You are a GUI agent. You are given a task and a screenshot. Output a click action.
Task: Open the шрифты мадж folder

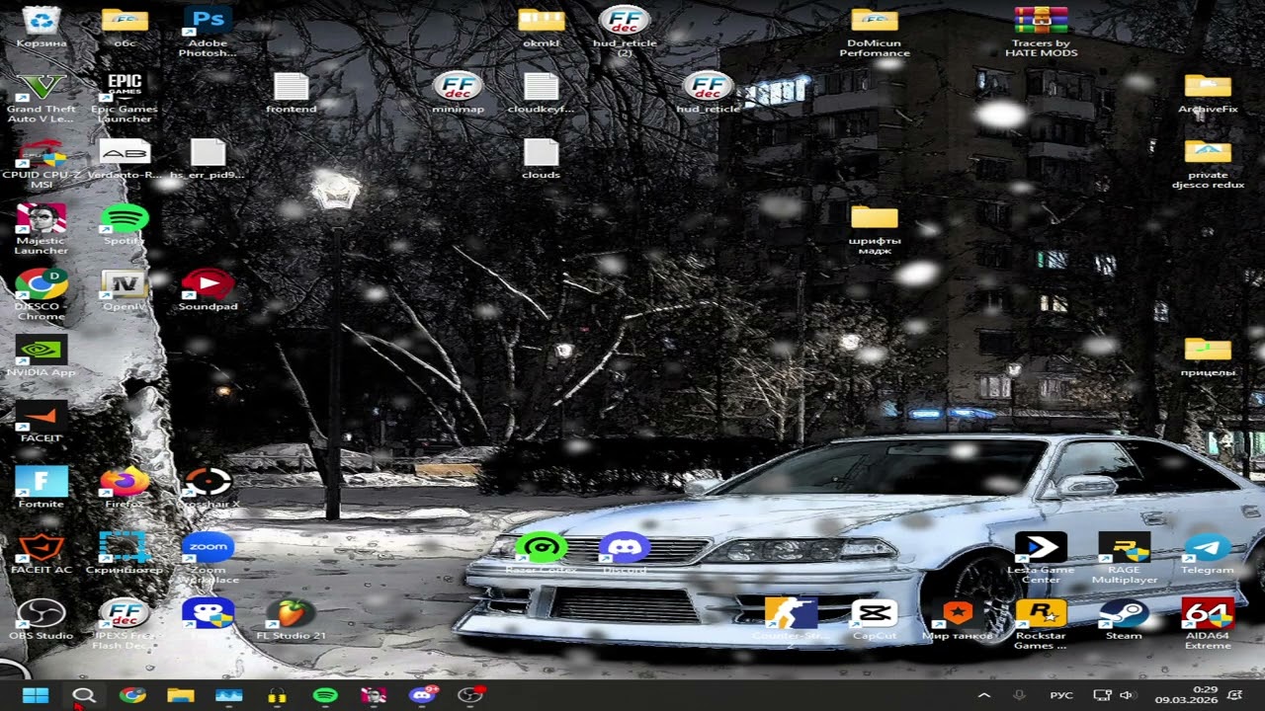coord(875,229)
